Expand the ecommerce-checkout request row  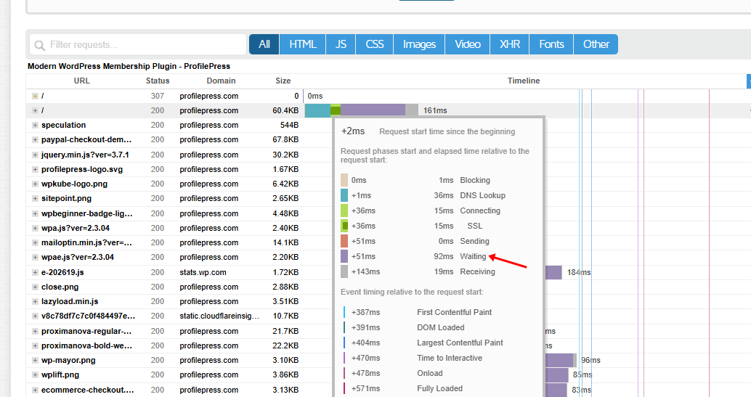[x=35, y=390]
